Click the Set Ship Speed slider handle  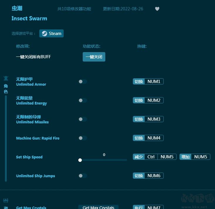pos(80,160)
